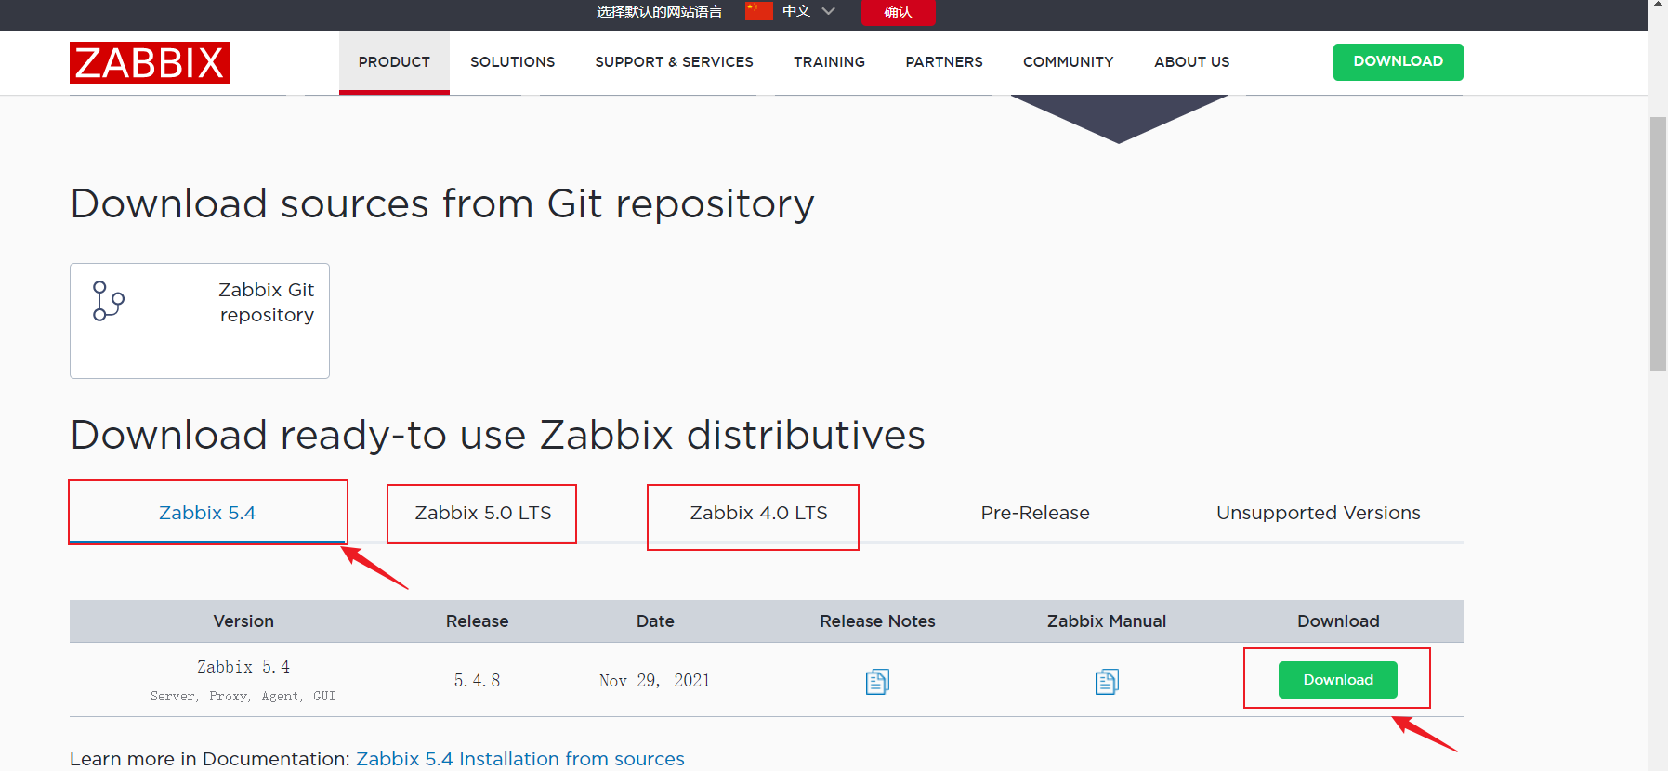Click 'Download ready-to use Zabbix distributives' heading
Image resolution: width=1668 pixels, height=771 pixels.
pyautogui.click(x=498, y=435)
